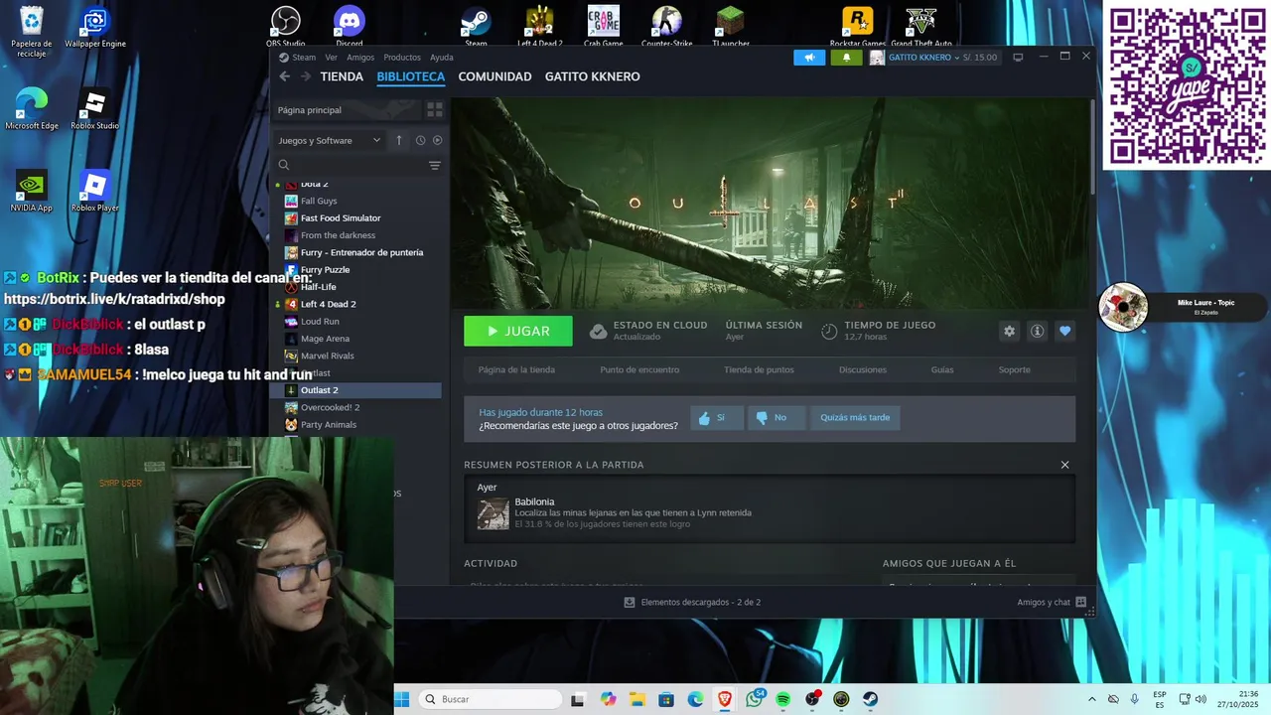Toggle ready-to-play filter icon
The height and width of the screenshot is (715, 1271).
point(437,140)
